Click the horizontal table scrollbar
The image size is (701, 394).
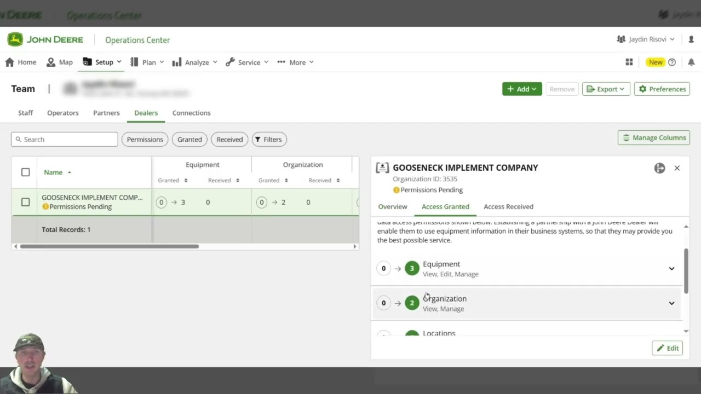(x=110, y=246)
